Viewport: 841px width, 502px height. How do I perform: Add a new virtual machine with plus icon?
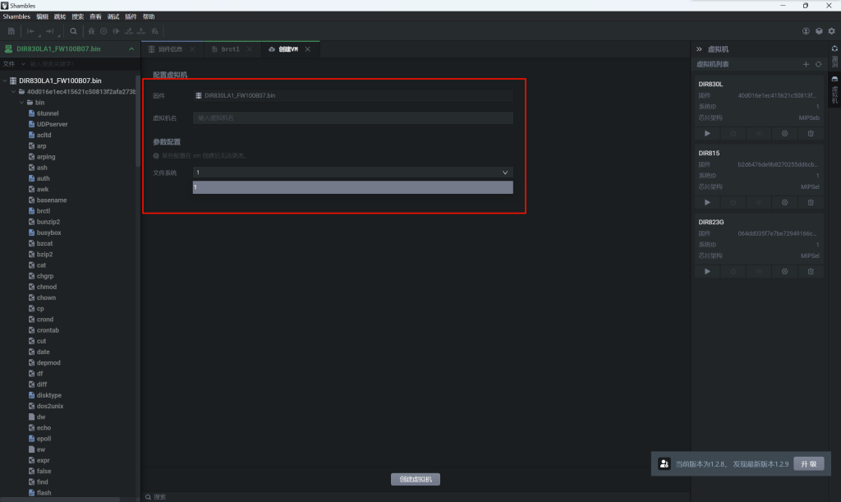806,64
